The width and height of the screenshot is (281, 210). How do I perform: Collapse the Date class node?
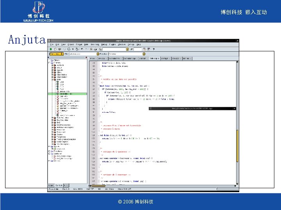pos(52,79)
